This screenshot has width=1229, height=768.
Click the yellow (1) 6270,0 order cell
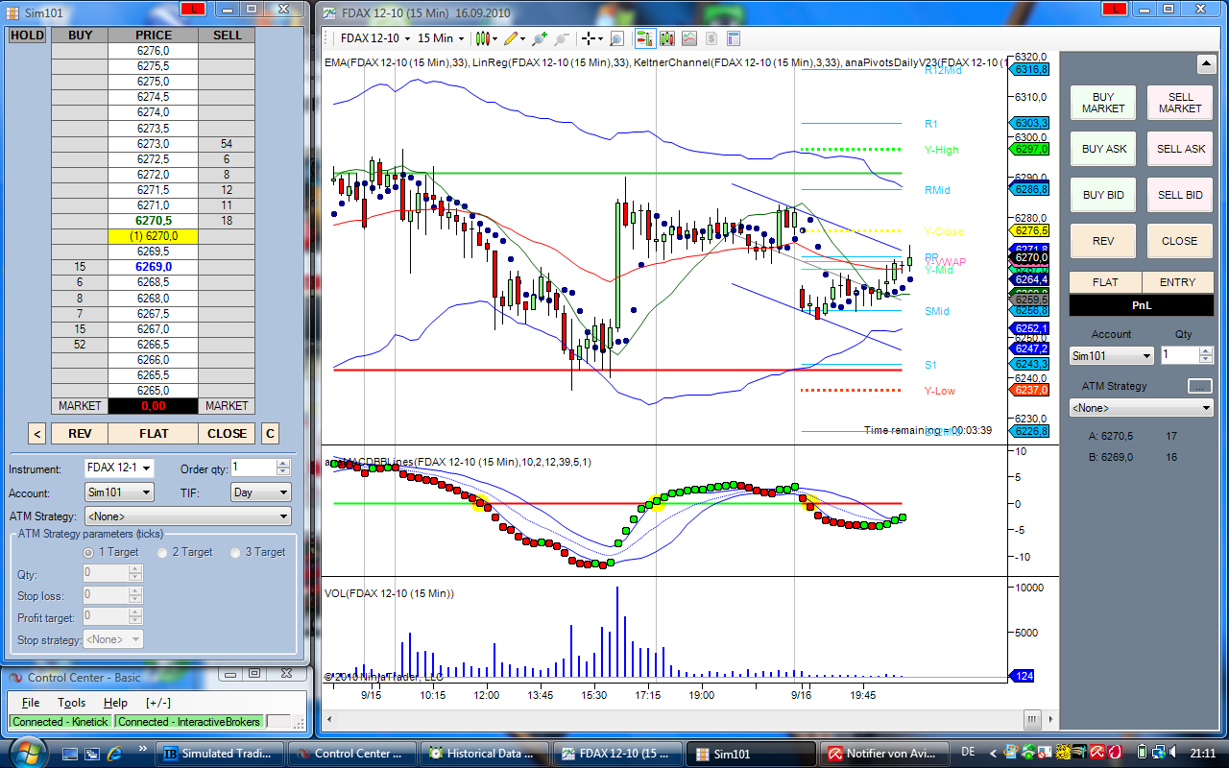(x=154, y=236)
